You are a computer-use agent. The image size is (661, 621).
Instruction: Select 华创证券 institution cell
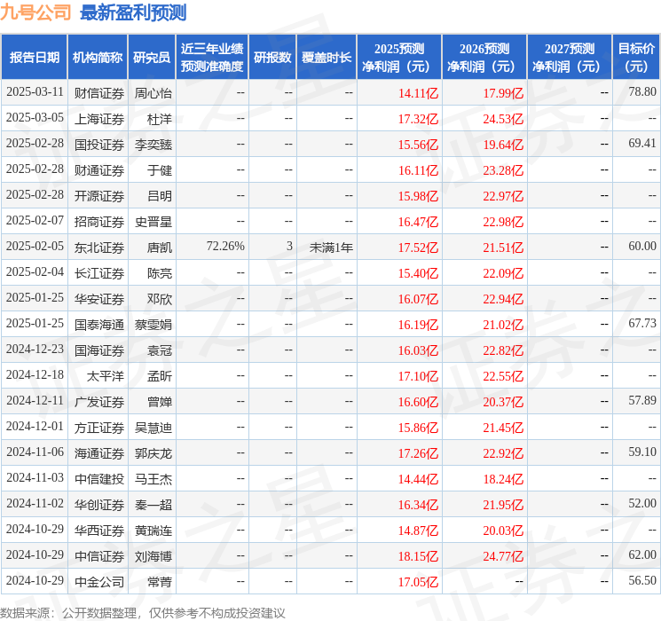click(99, 505)
